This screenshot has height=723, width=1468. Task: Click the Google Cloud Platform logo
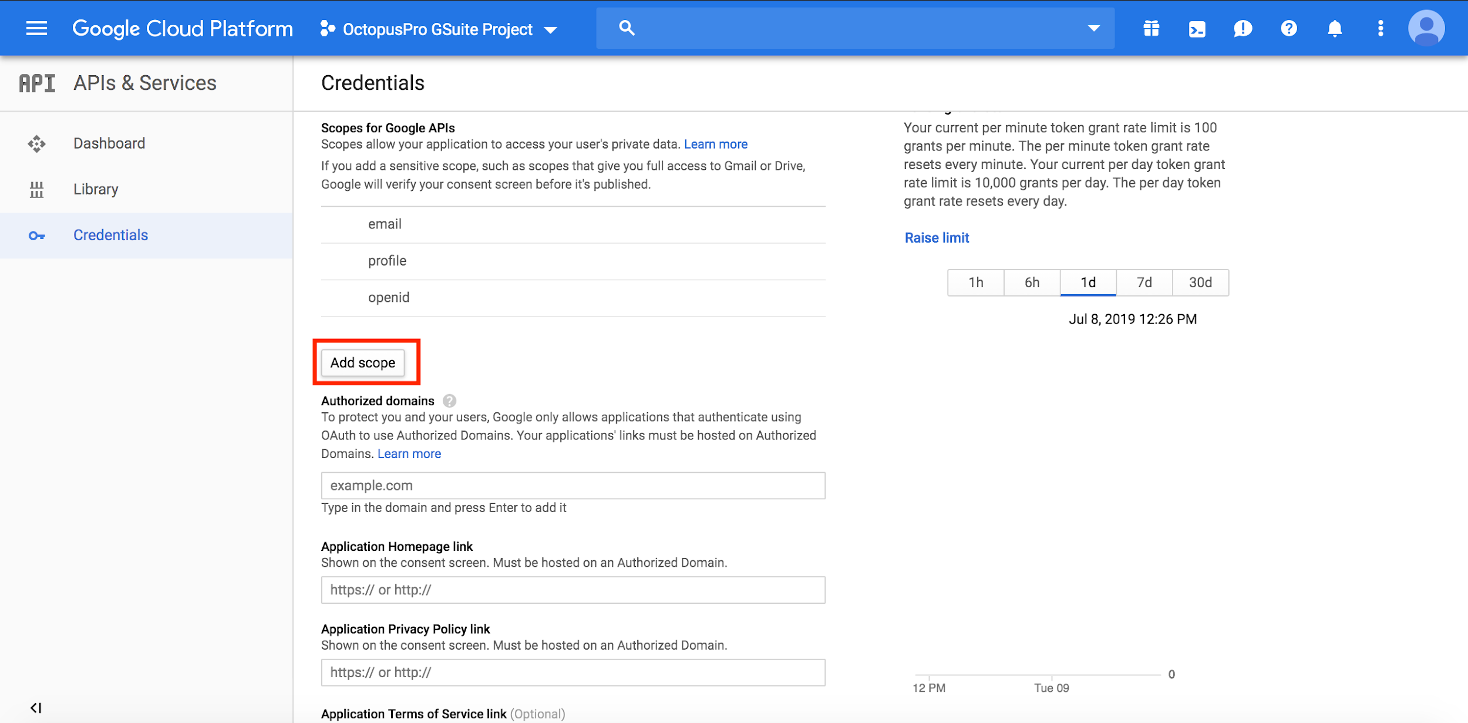[x=182, y=28]
